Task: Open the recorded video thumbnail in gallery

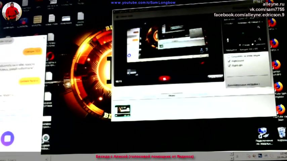Action: (x=122, y=111)
